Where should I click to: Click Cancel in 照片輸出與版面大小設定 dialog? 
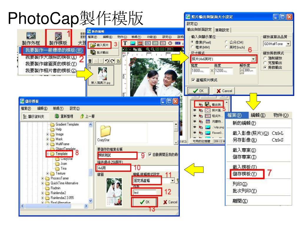point(224,91)
